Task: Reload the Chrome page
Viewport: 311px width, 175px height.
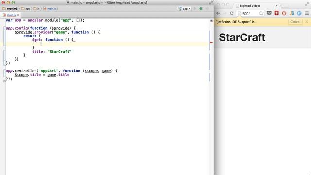Action: click(x=231, y=13)
